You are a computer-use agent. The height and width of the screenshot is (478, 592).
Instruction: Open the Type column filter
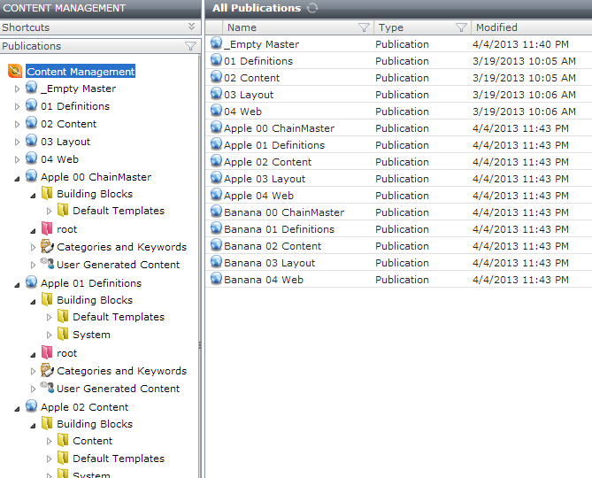coord(460,27)
